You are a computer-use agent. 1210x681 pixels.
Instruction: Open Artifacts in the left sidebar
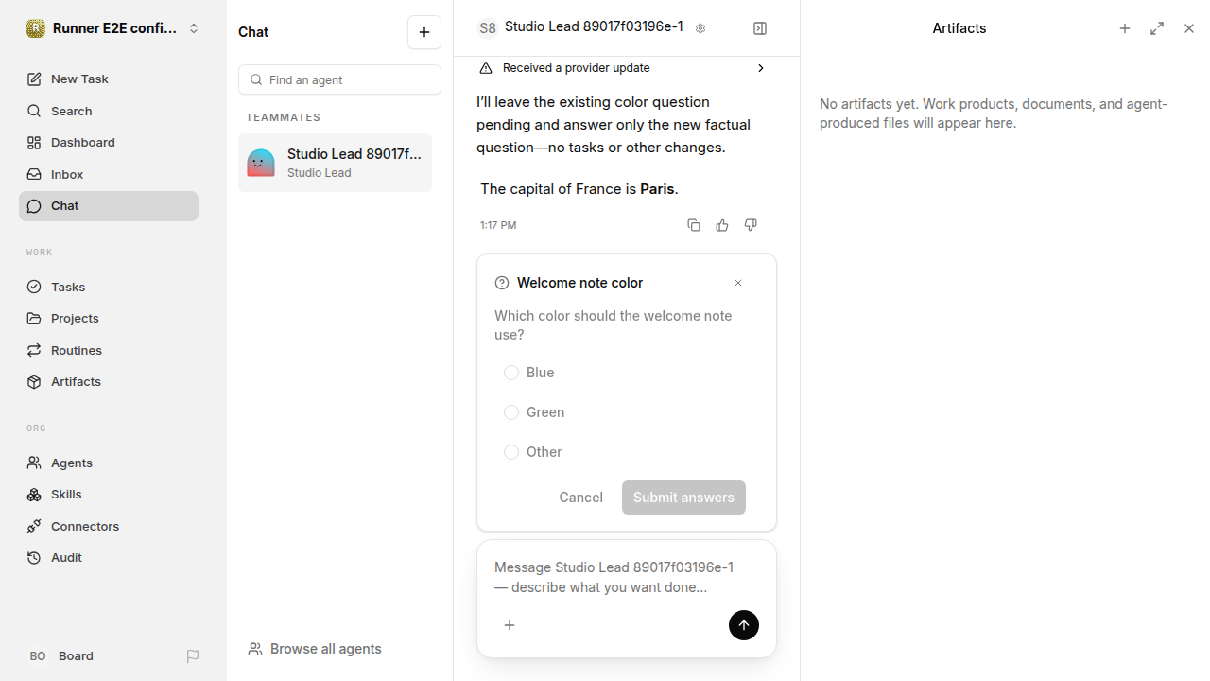(x=109, y=382)
